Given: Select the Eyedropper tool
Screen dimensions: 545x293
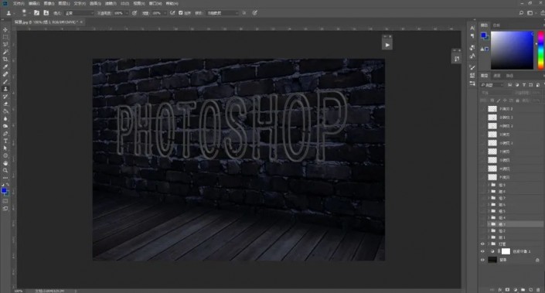Looking at the screenshot, I should [x=5, y=66].
